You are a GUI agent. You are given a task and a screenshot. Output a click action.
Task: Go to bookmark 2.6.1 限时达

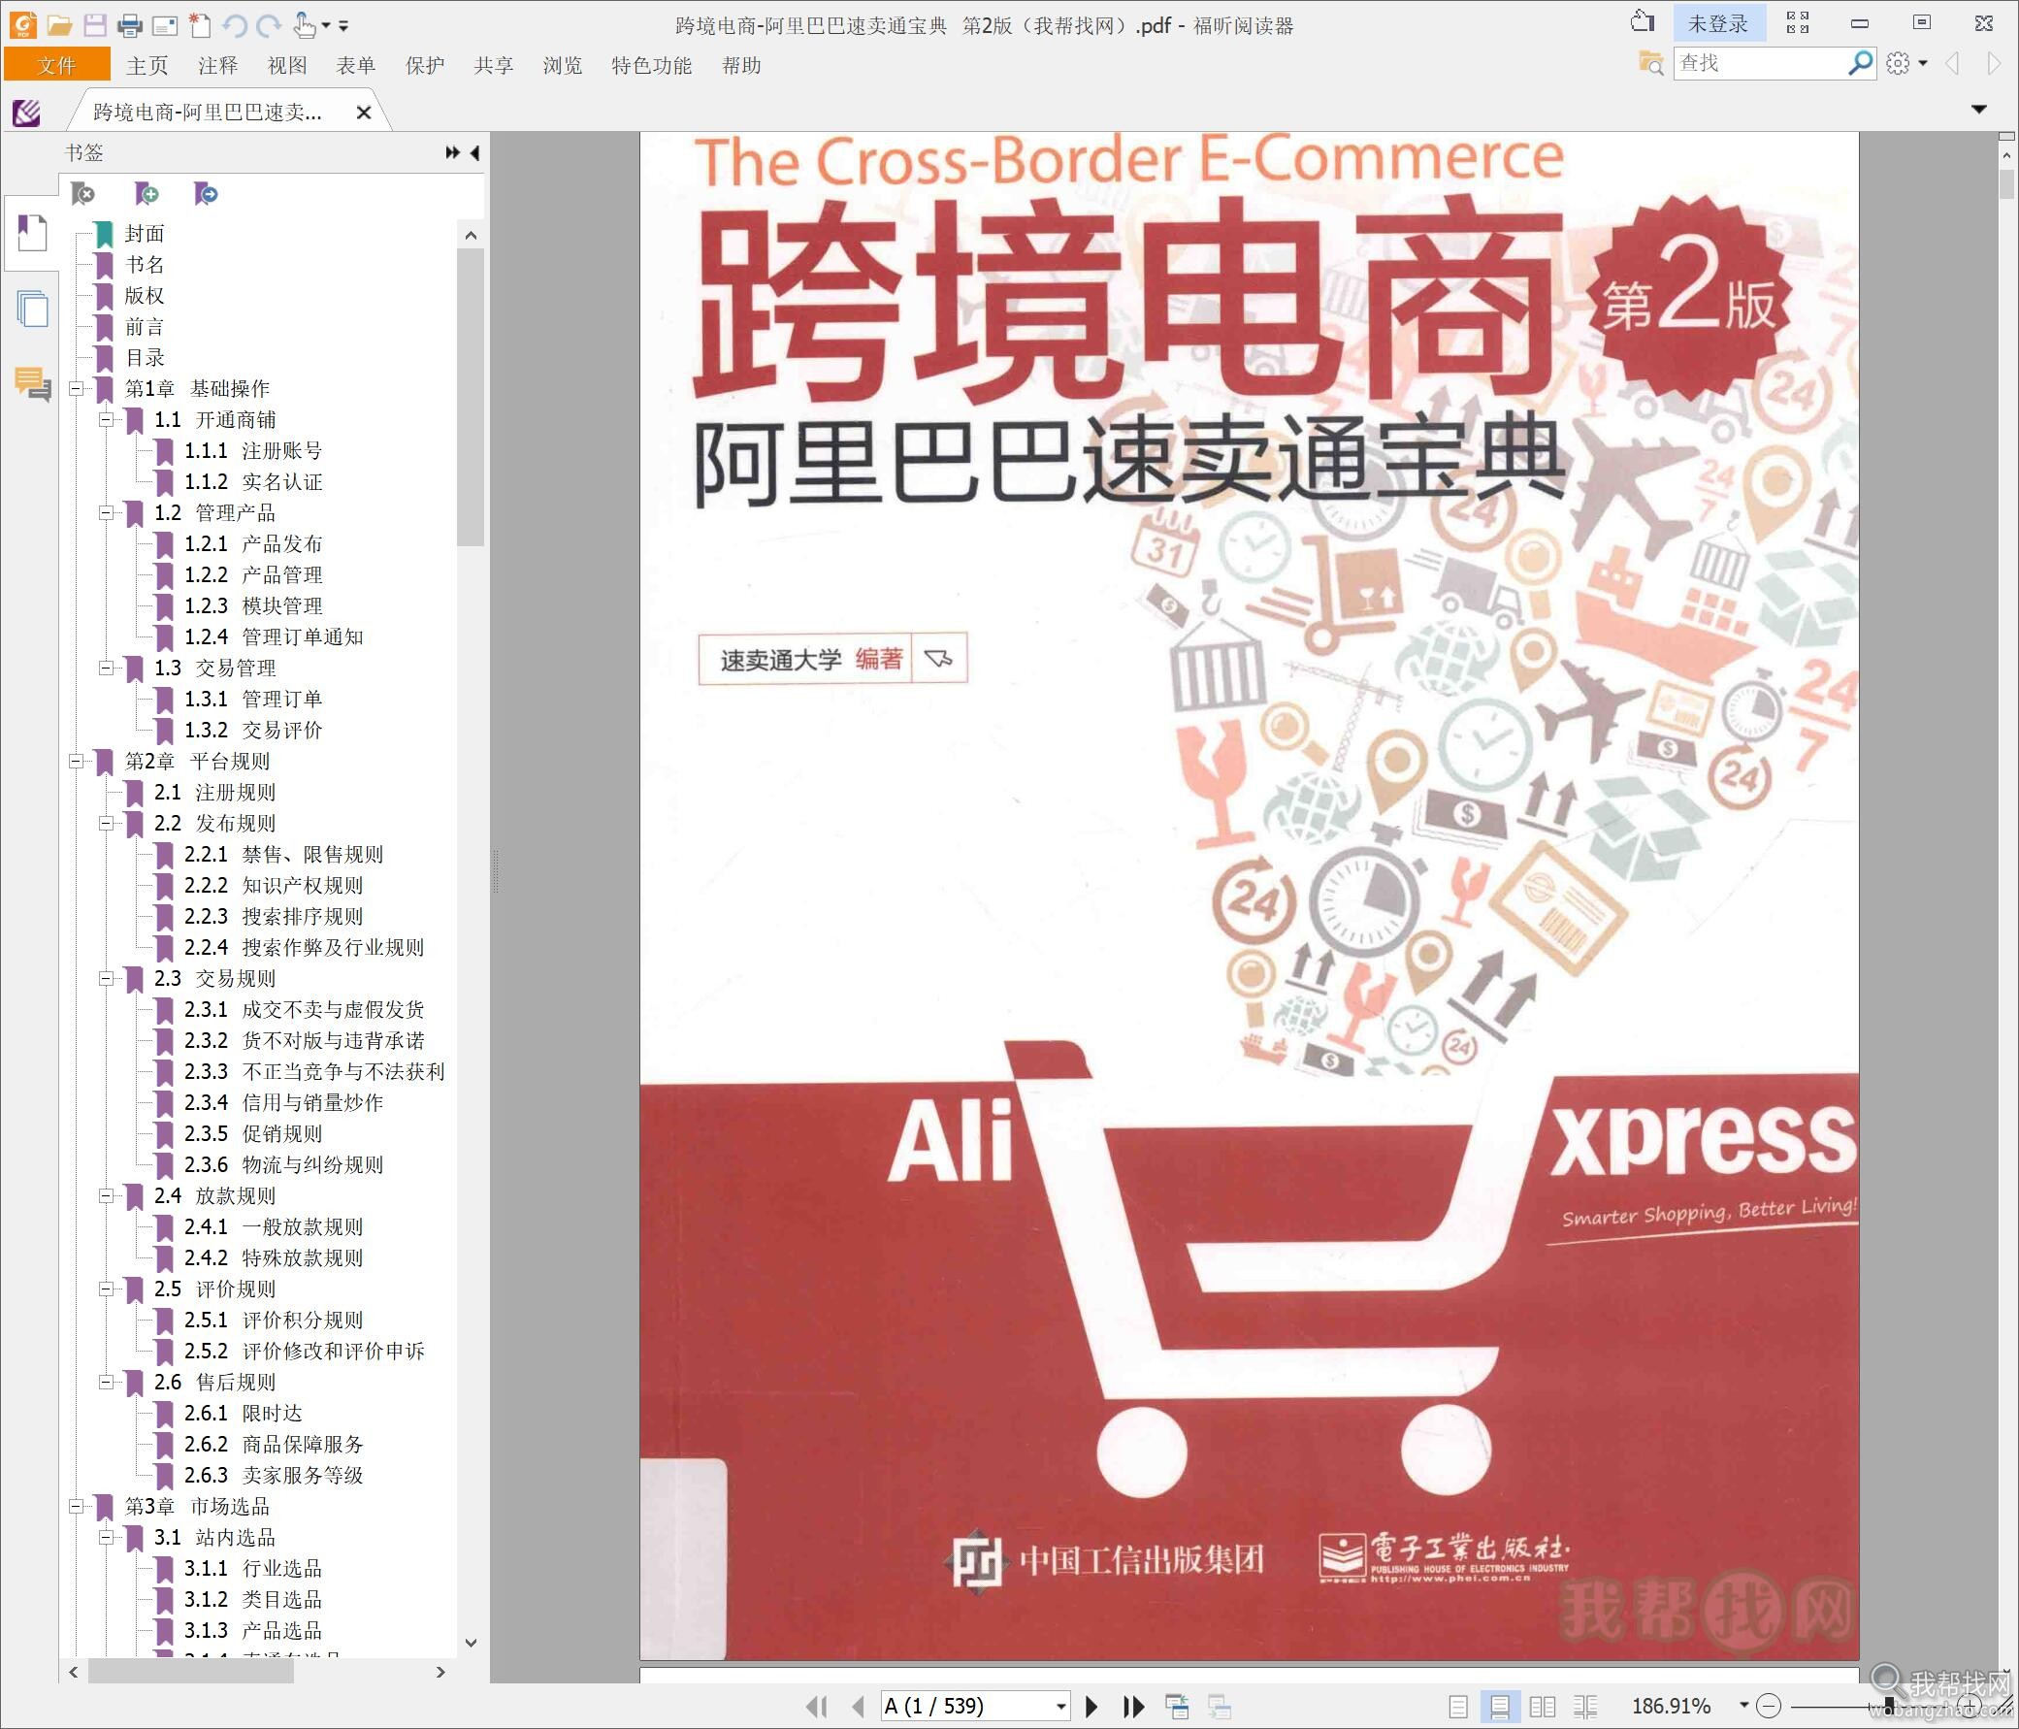point(243,1414)
